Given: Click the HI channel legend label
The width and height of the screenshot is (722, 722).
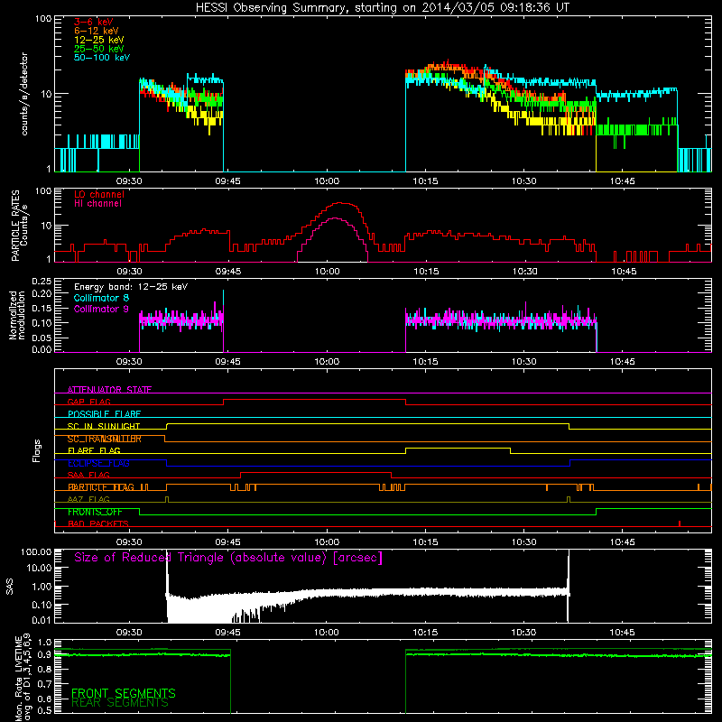Looking at the screenshot, I should [97, 204].
